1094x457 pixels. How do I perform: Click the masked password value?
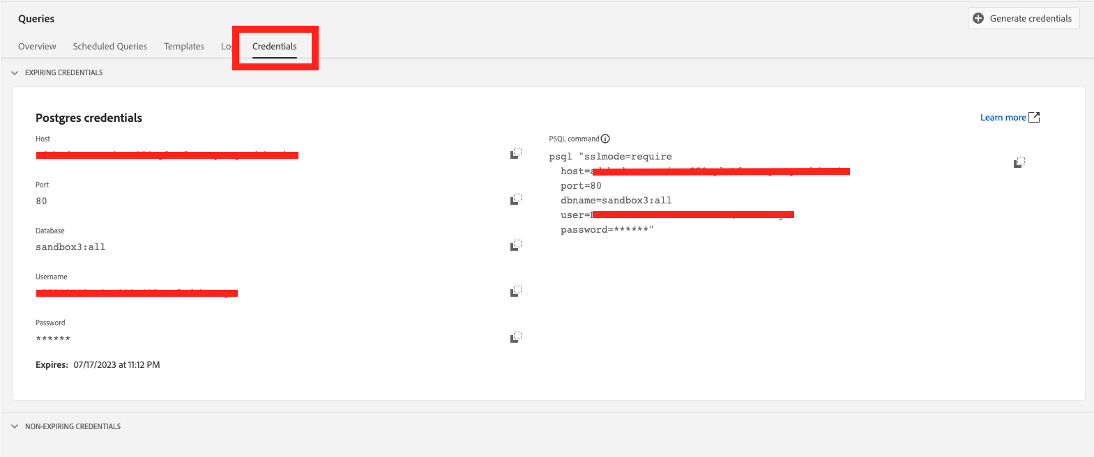[x=53, y=339]
